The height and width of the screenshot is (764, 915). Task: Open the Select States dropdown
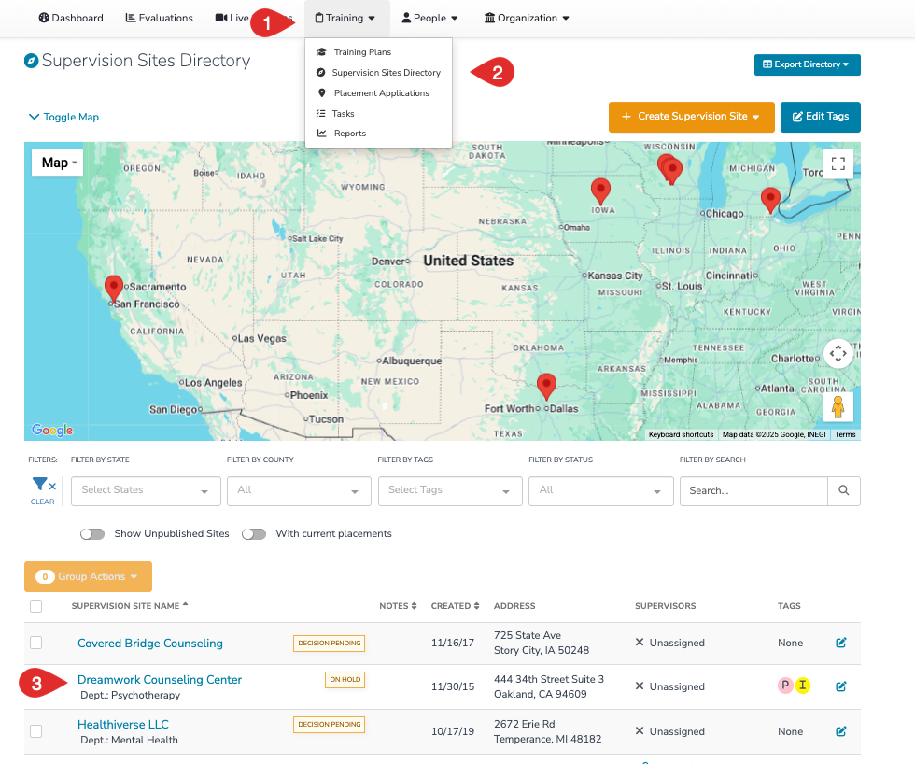pos(146,491)
